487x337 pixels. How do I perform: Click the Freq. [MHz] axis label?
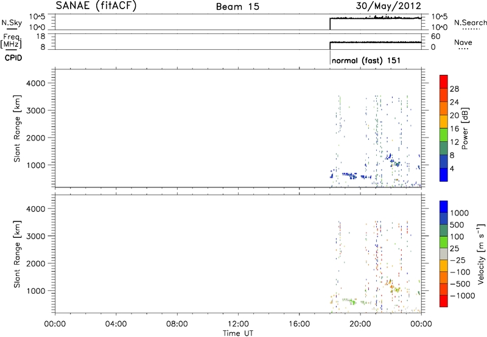point(12,41)
